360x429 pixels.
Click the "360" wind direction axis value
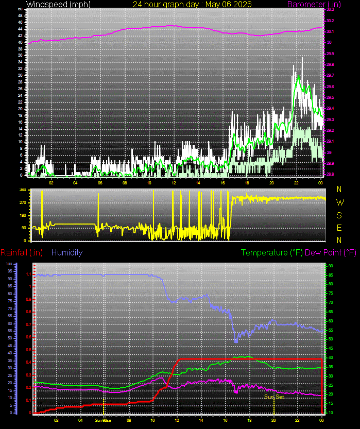[x=23, y=190]
